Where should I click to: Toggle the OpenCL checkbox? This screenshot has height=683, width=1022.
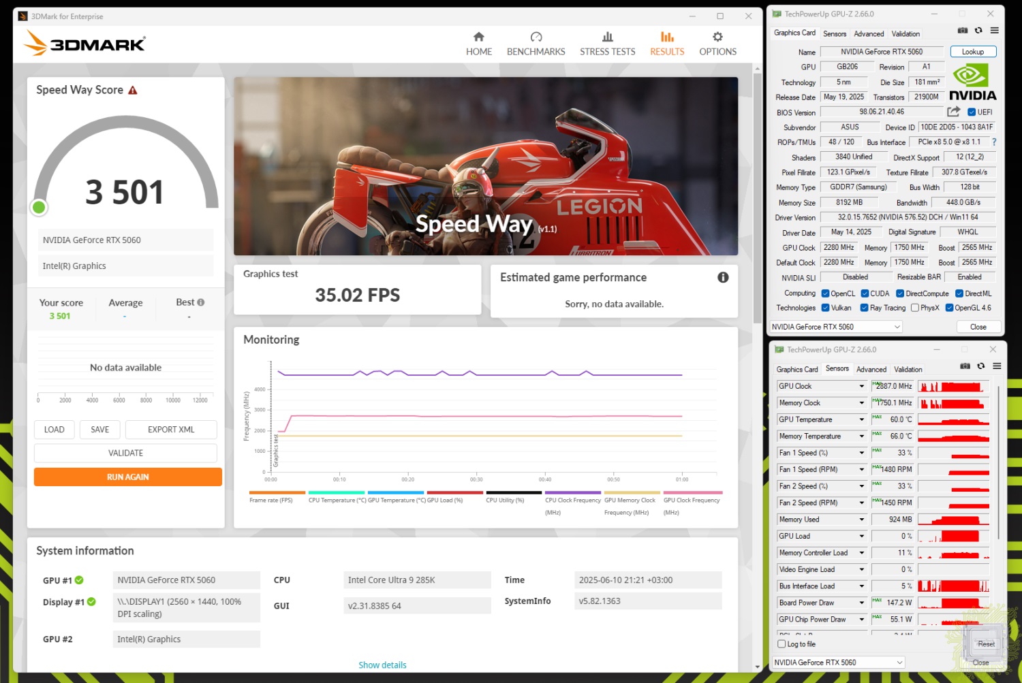(825, 293)
